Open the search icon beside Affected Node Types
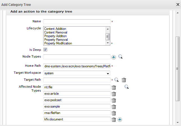The height and width of the screenshot is (126, 181). tap(127, 87)
